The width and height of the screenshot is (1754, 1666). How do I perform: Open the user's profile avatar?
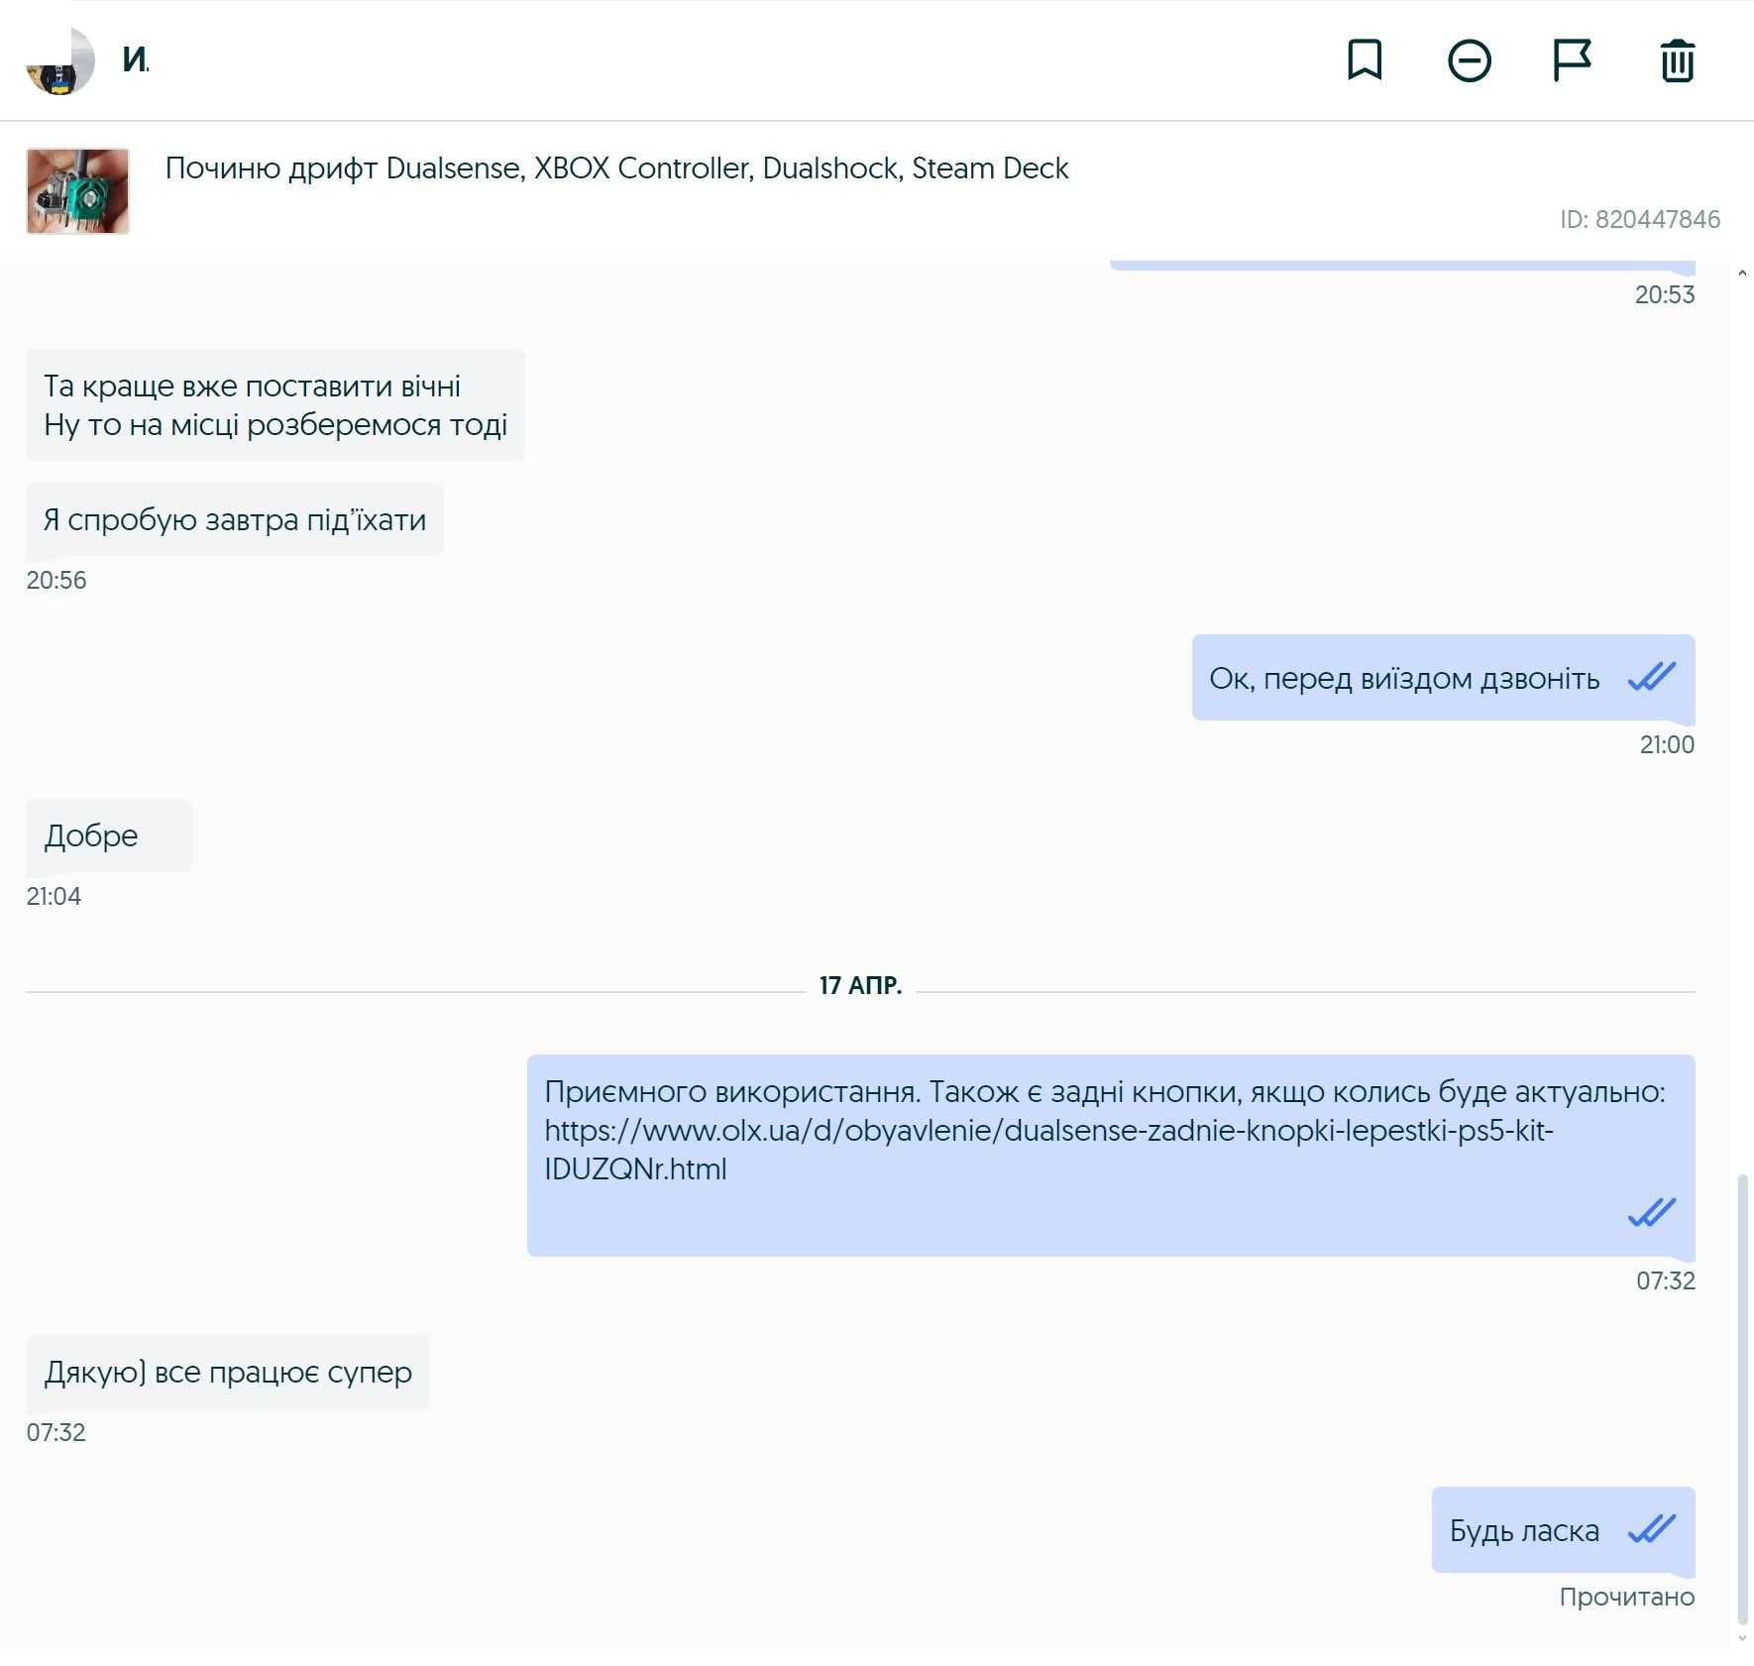60,60
